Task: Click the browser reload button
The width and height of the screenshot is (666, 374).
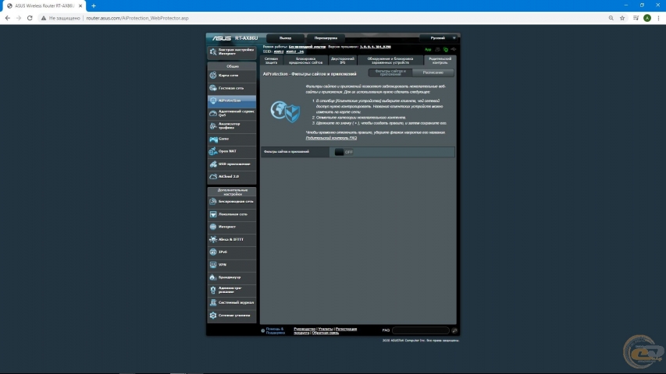Action: pos(30,18)
